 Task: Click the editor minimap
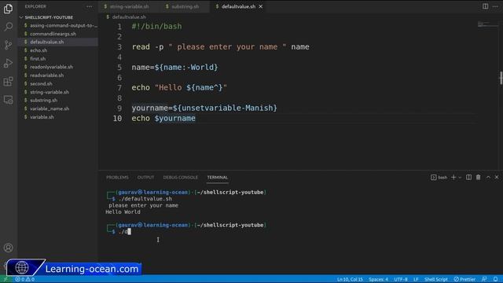[x=486, y=24]
